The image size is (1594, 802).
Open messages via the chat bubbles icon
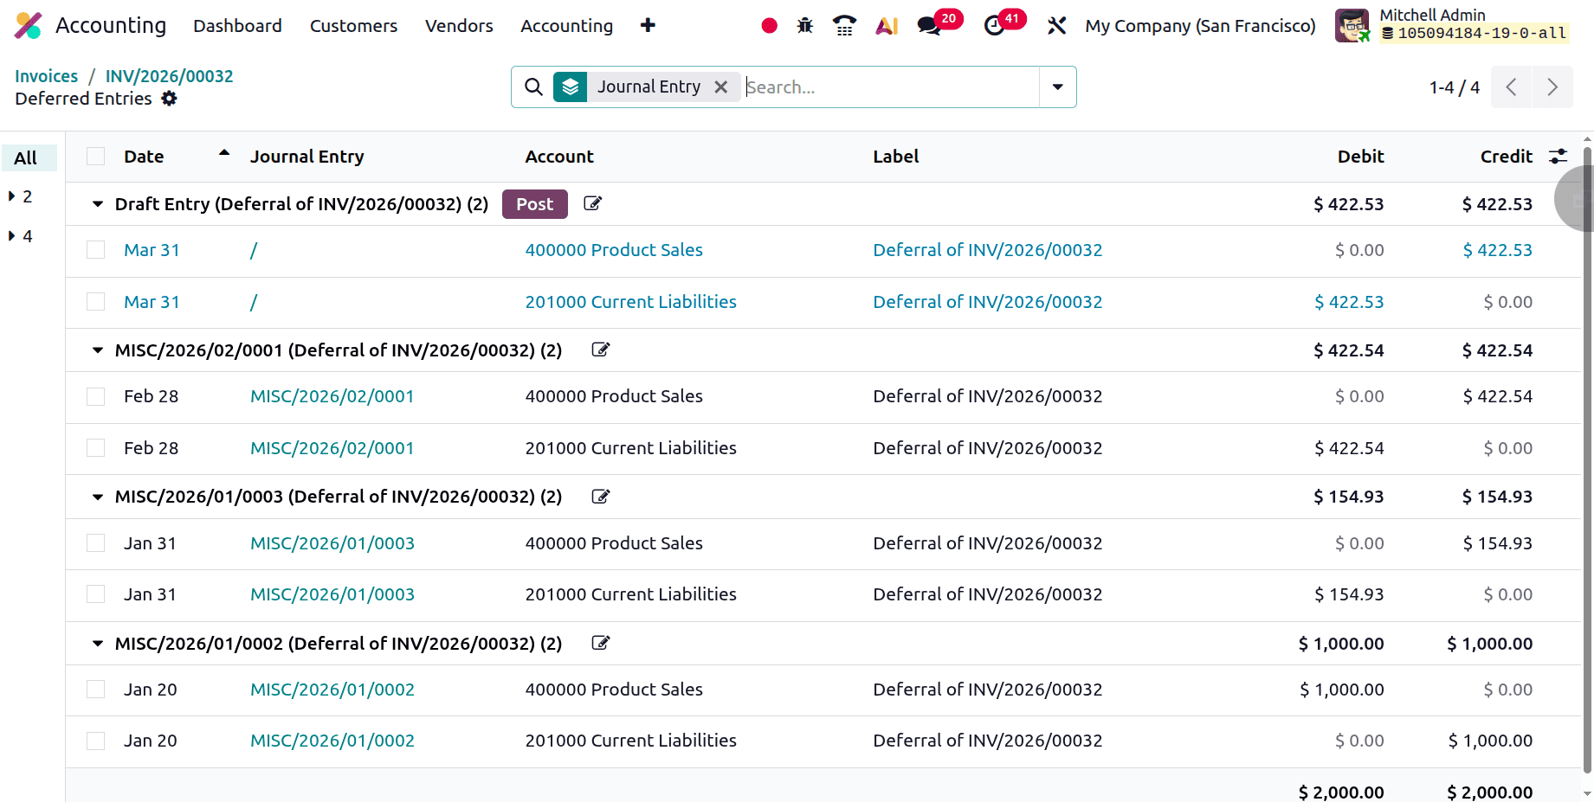coord(928,26)
